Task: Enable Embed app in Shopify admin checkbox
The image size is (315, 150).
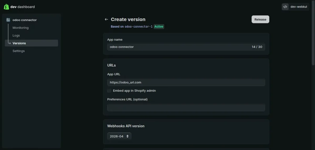Action: [109, 91]
